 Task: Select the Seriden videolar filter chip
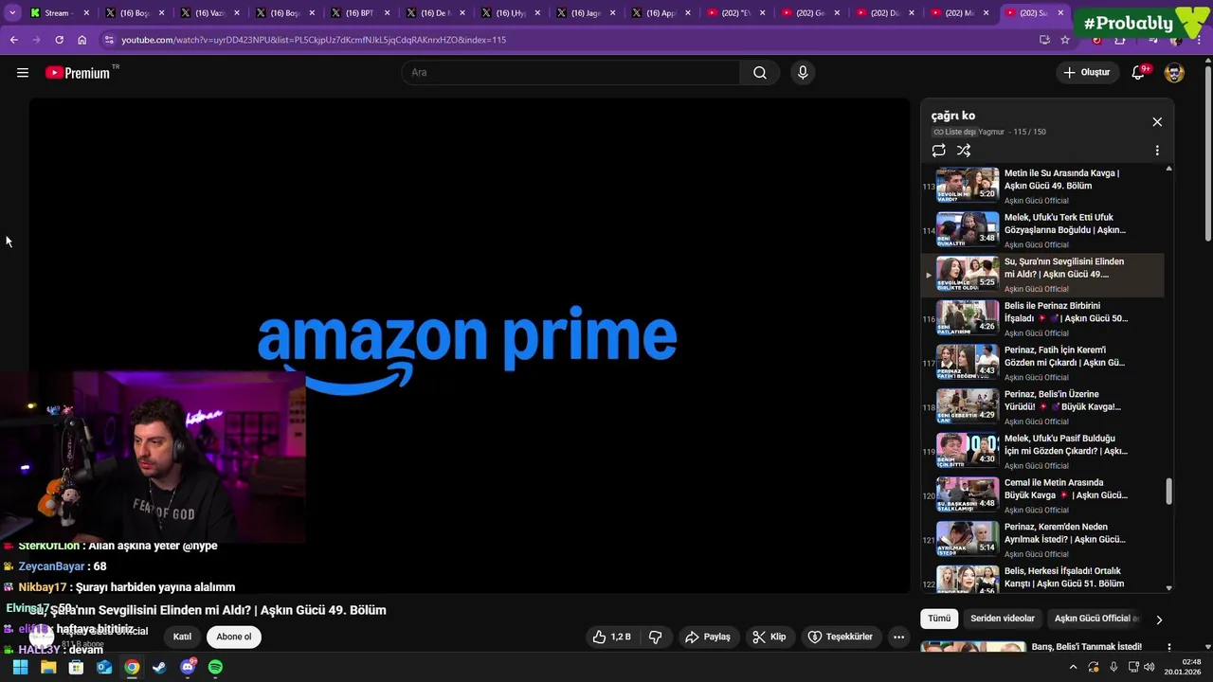pos(1003,619)
